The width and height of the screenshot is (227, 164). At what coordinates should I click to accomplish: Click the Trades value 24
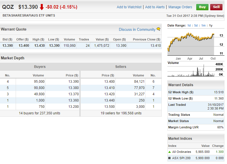[88, 46]
